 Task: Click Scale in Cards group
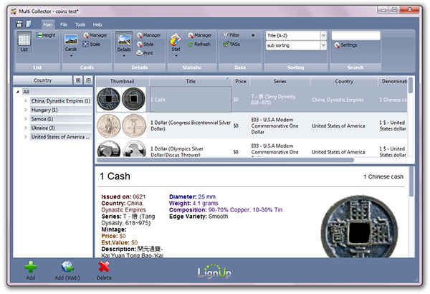pos(92,44)
